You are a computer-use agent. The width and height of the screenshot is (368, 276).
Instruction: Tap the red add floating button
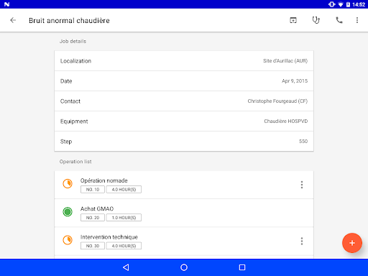point(352,243)
